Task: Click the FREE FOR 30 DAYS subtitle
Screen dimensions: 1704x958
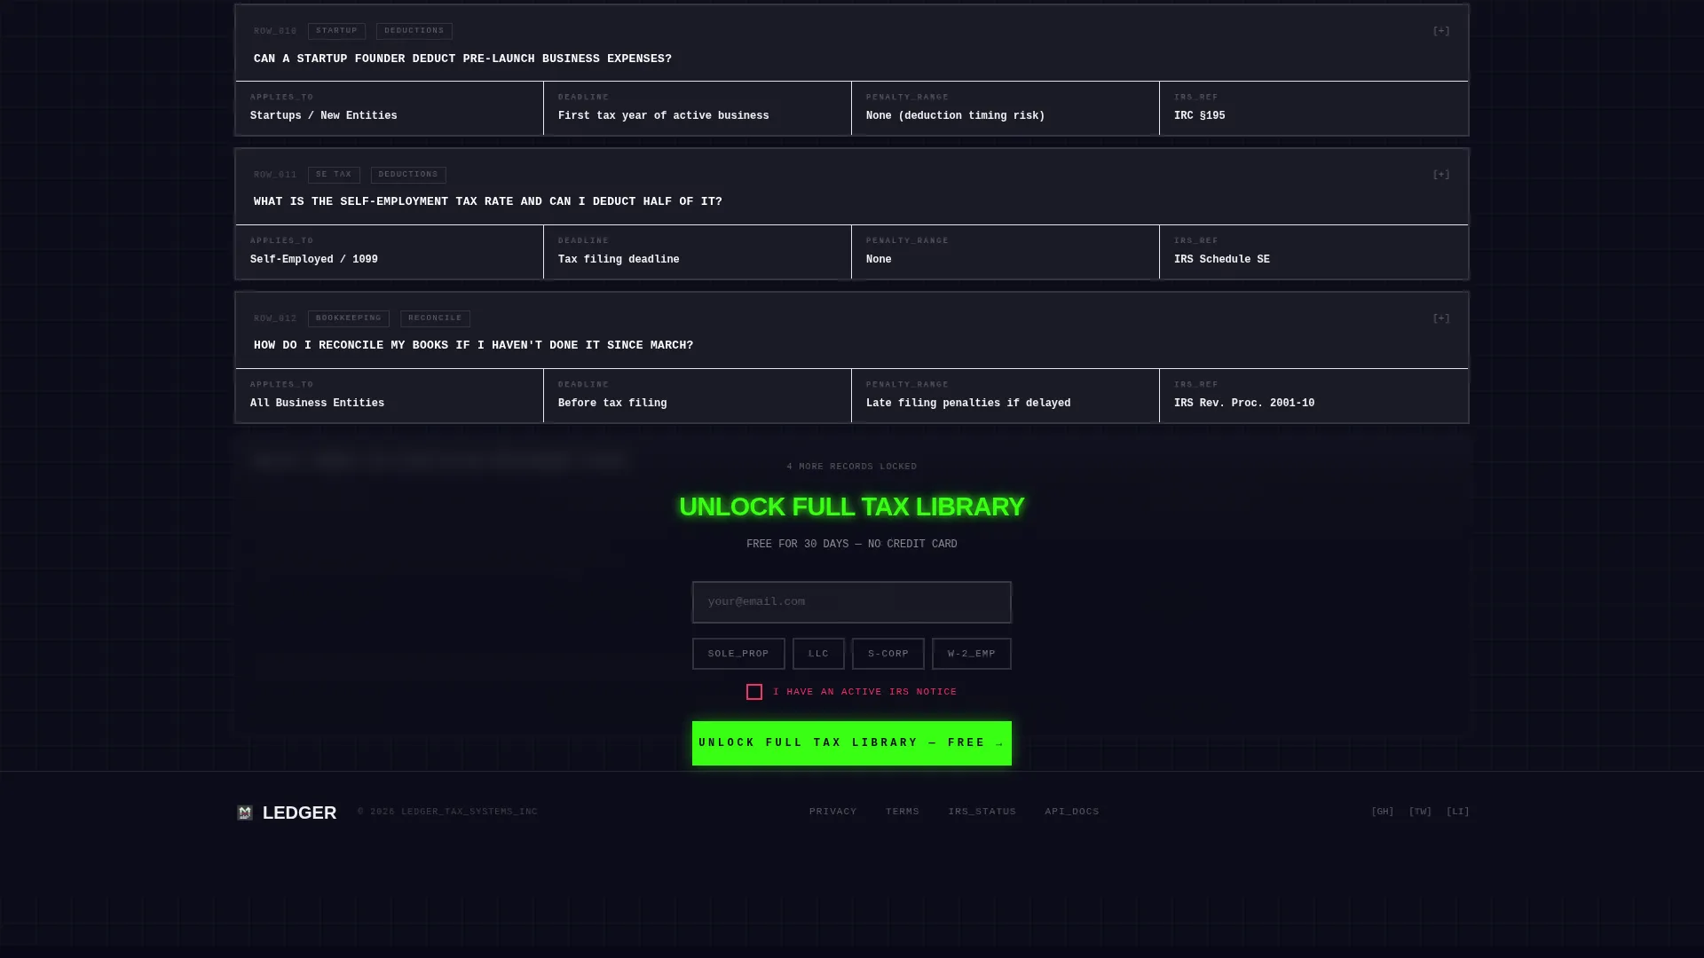Action: [852, 545]
